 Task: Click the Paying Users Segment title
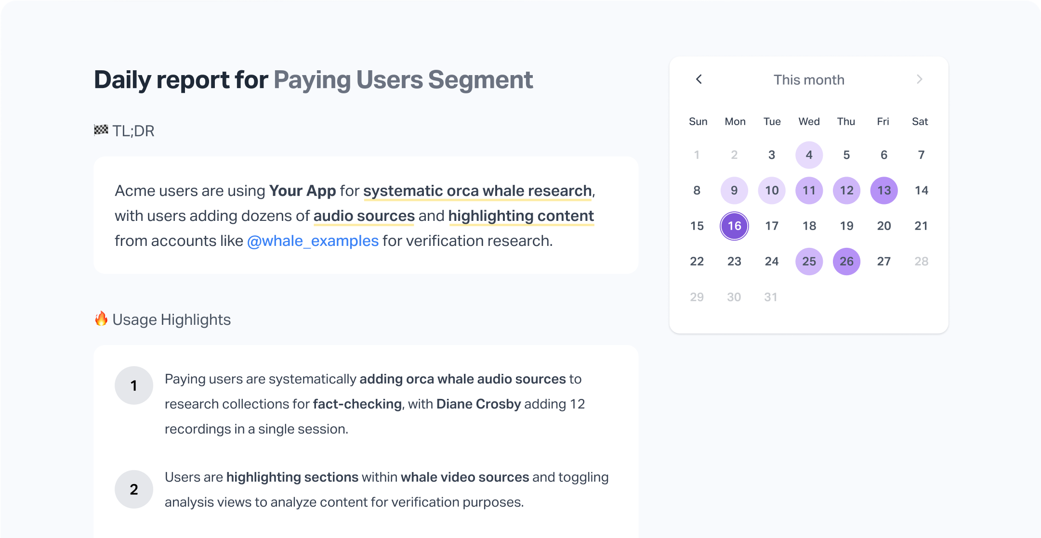(403, 79)
